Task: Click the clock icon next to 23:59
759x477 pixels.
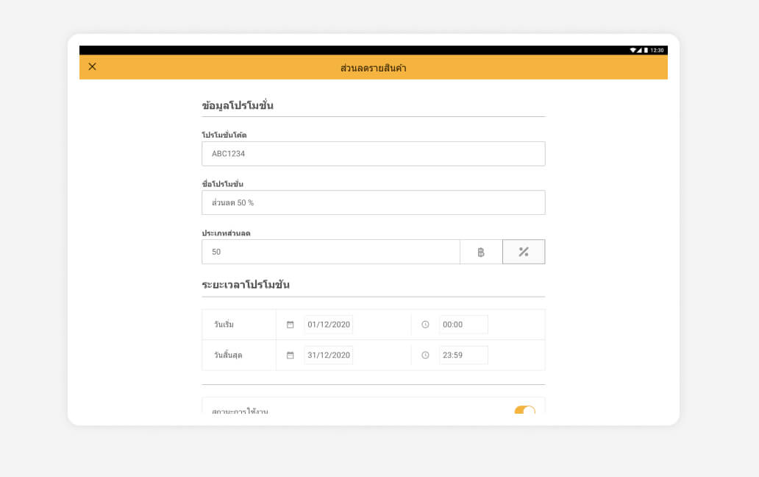Action: click(x=425, y=355)
